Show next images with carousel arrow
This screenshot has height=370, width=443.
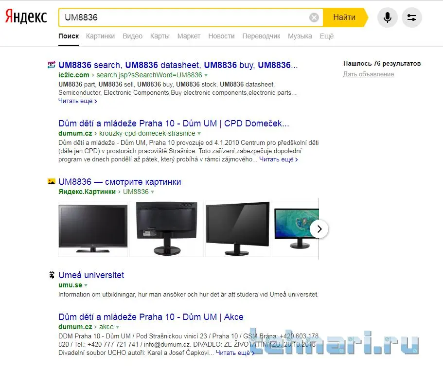click(319, 229)
